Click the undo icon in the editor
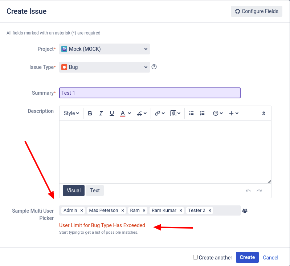 (x=248, y=191)
